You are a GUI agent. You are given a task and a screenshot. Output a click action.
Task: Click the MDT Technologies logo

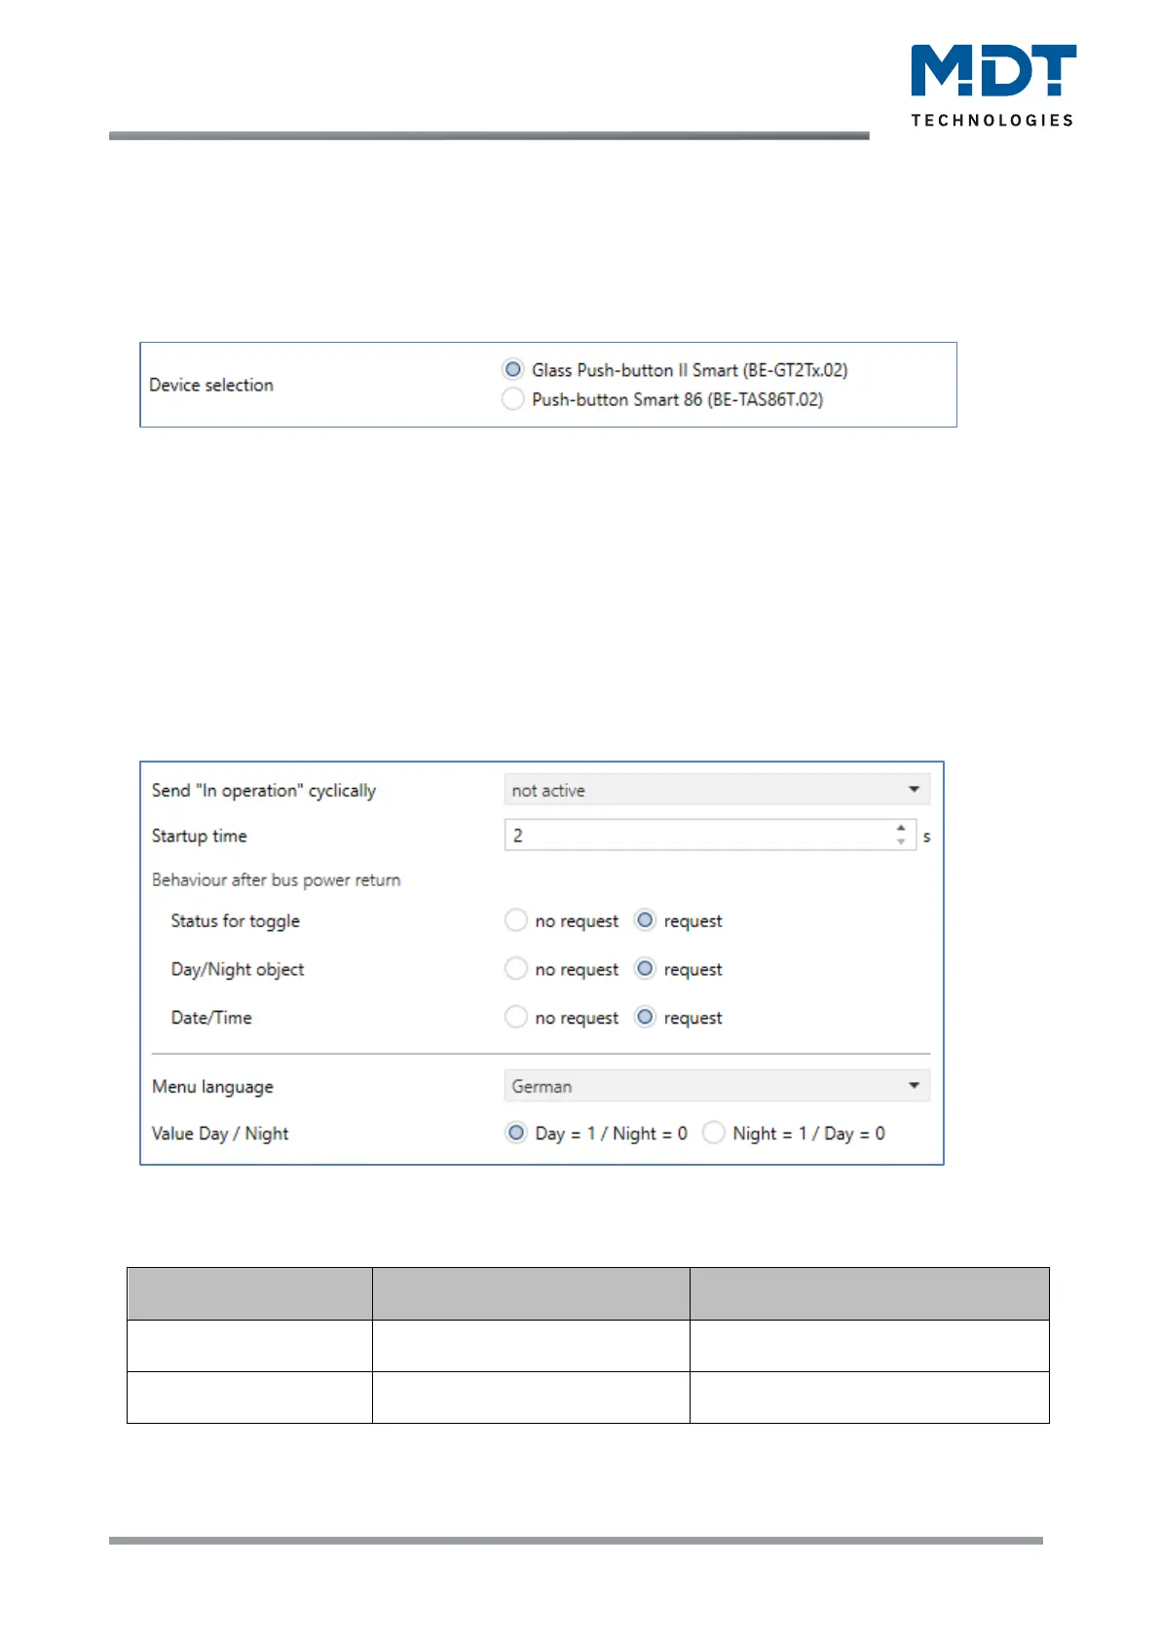992,85
